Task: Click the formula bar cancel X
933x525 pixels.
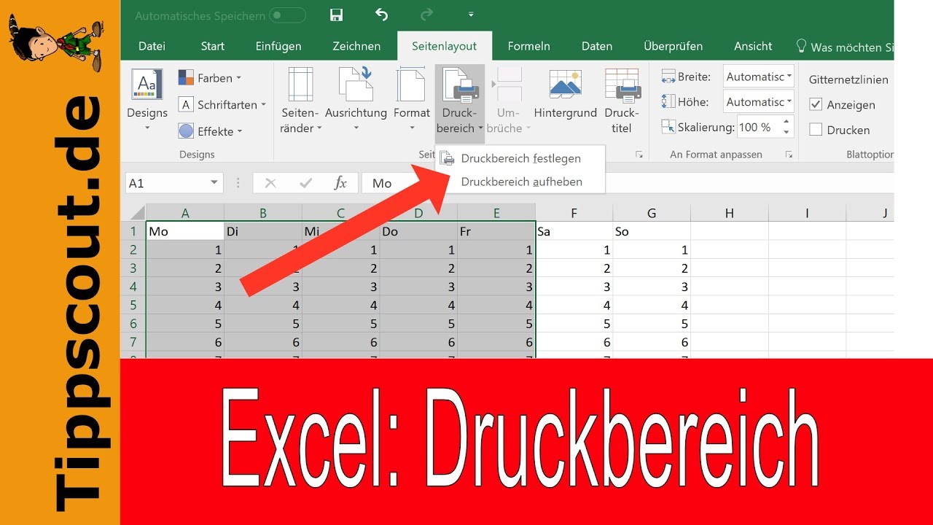Action: [x=270, y=183]
